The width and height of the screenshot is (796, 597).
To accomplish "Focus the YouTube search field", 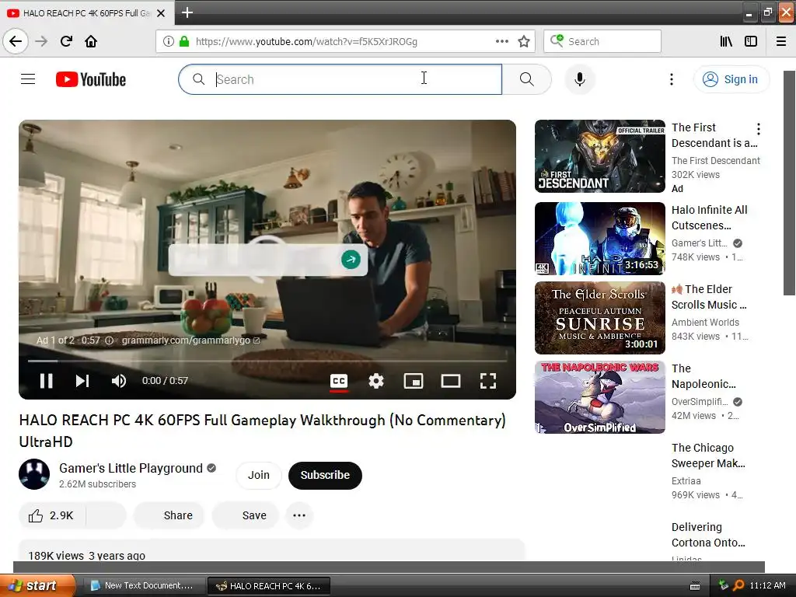I will [340, 79].
